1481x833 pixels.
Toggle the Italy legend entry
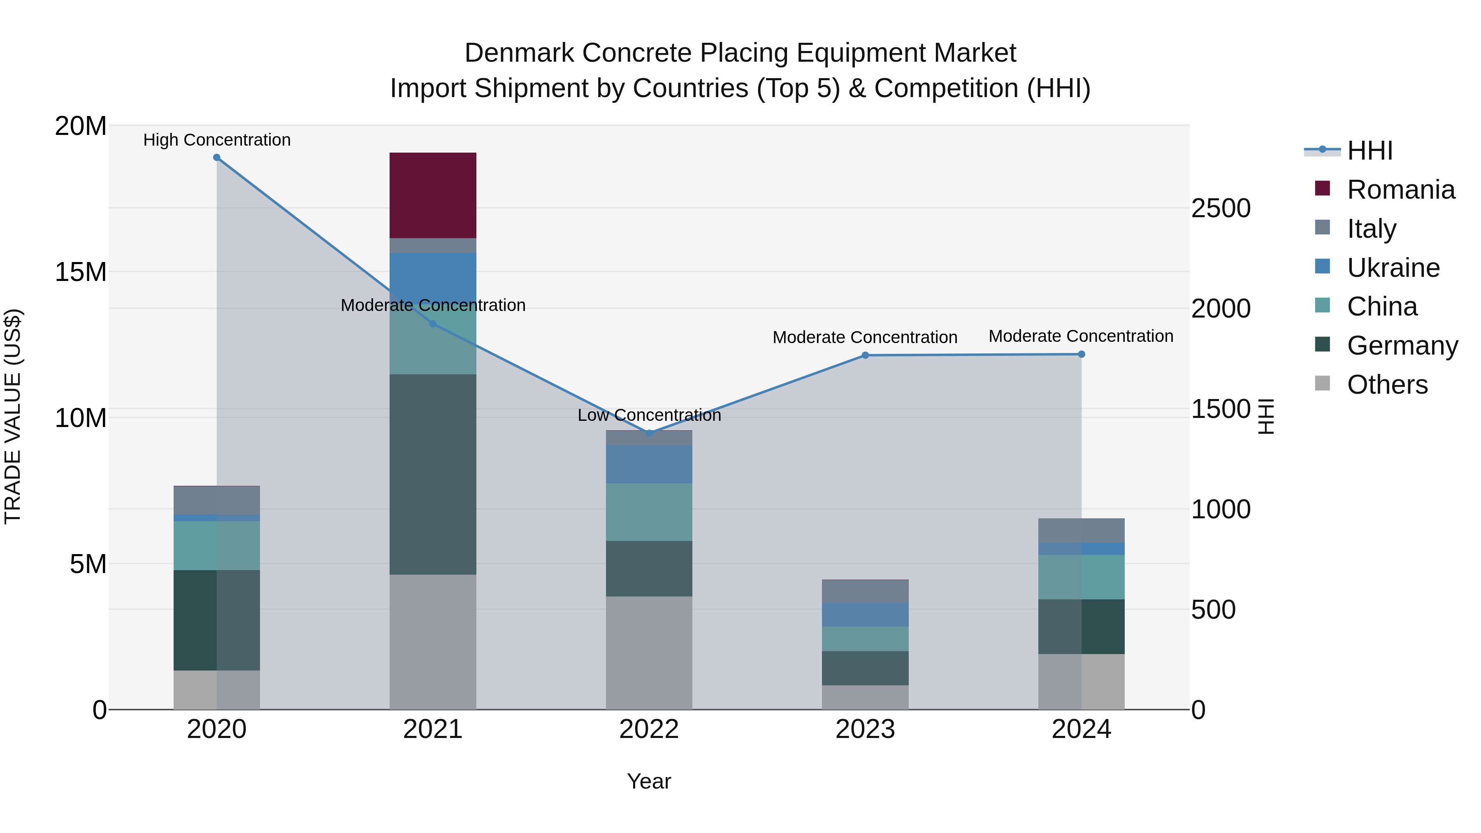[x=1356, y=228]
